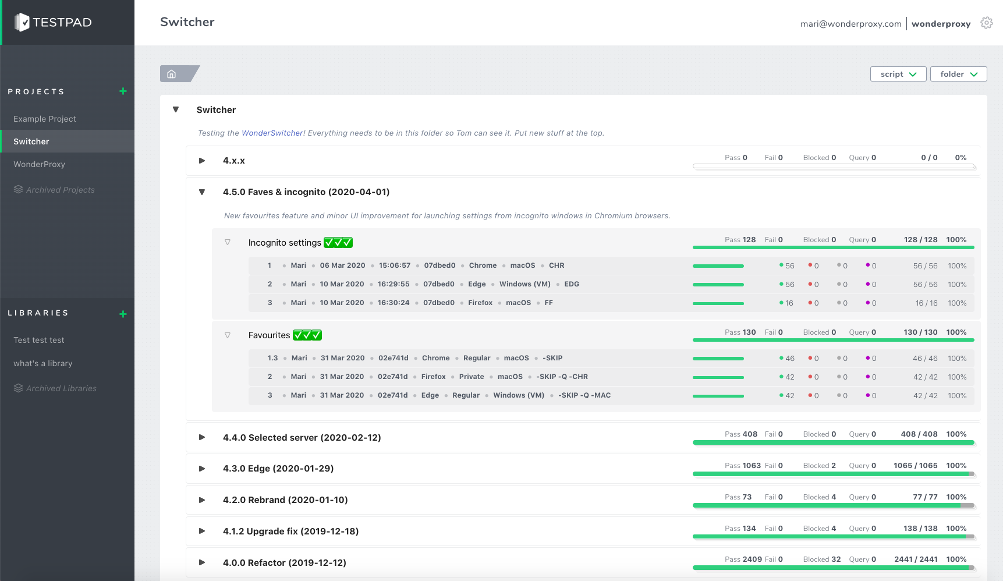Viewport: 1003px width, 581px height.
Task: Click 4.5.0 folder description text
Action: 447,215
